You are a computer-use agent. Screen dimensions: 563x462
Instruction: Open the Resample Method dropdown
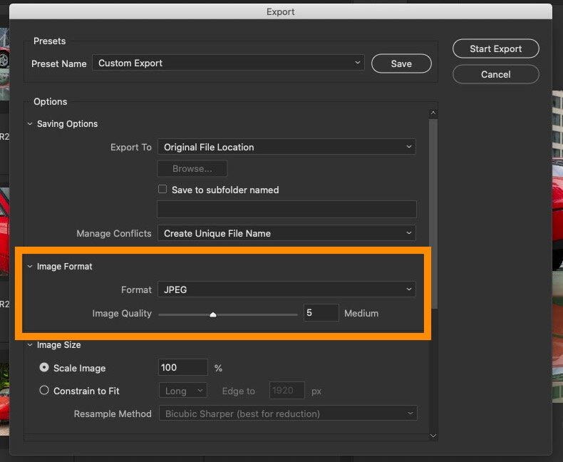click(288, 414)
